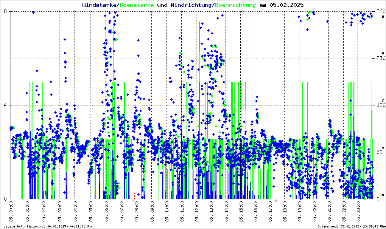
Task: Click the "4" wind speed axis value
Action: point(5,105)
